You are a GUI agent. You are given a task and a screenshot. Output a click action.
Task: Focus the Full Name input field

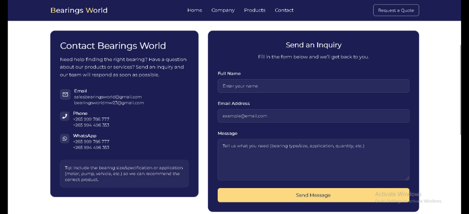pos(313,86)
